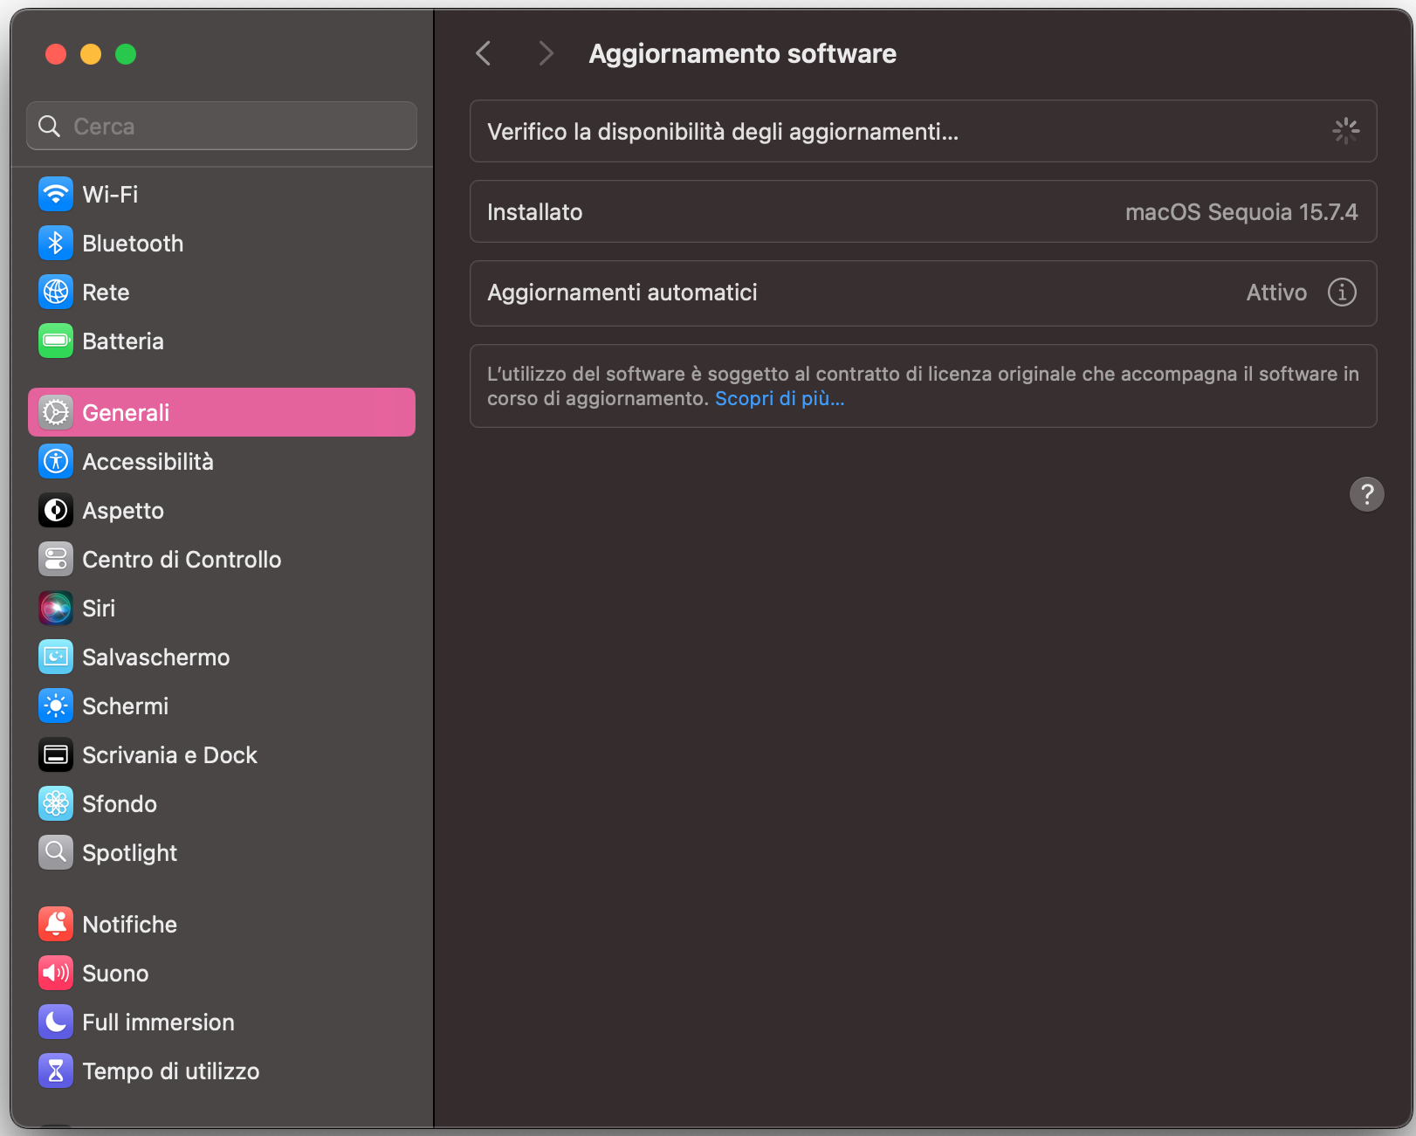This screenshot has width=1416, height=1136.
Task: Click the Spotlight magnifier icon
Action: pos(56,852)
